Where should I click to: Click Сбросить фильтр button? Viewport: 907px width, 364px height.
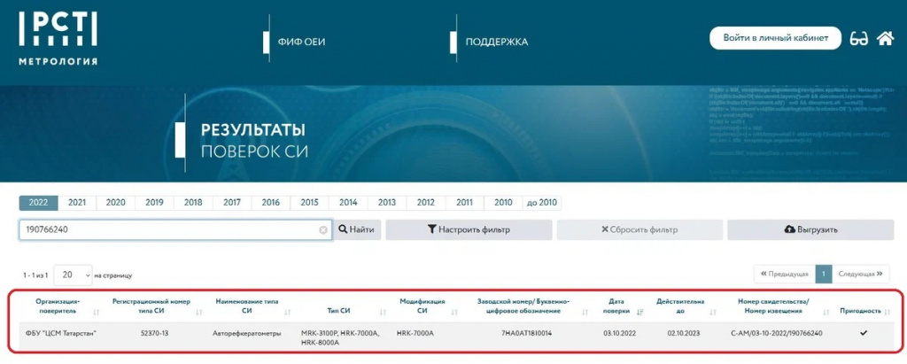640,229
